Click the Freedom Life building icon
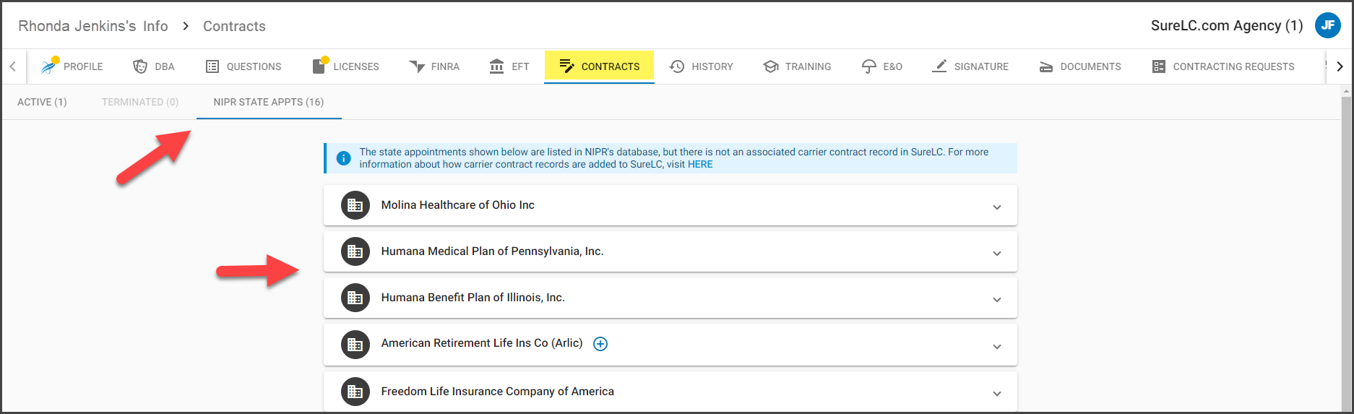 coord(355,392)
